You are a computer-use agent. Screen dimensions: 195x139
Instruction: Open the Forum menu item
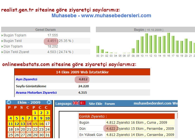point(110,104)
